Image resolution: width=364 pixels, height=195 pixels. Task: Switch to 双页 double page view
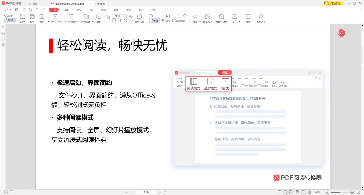pos(165,21)
